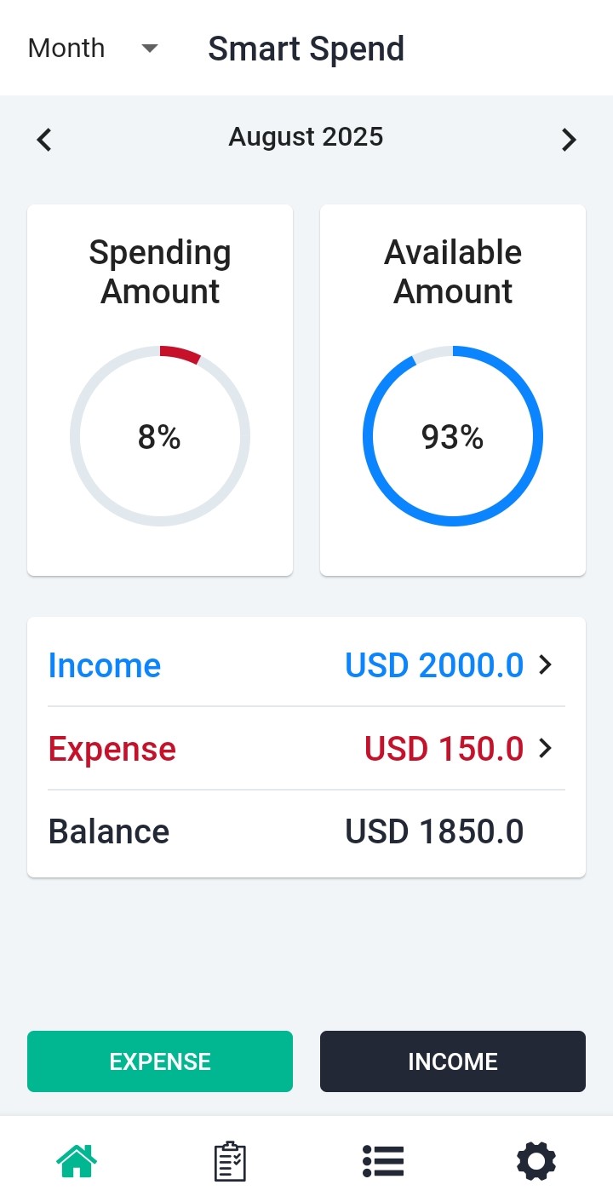Open the clipboard checklist tab icon

pos(230,1160)
